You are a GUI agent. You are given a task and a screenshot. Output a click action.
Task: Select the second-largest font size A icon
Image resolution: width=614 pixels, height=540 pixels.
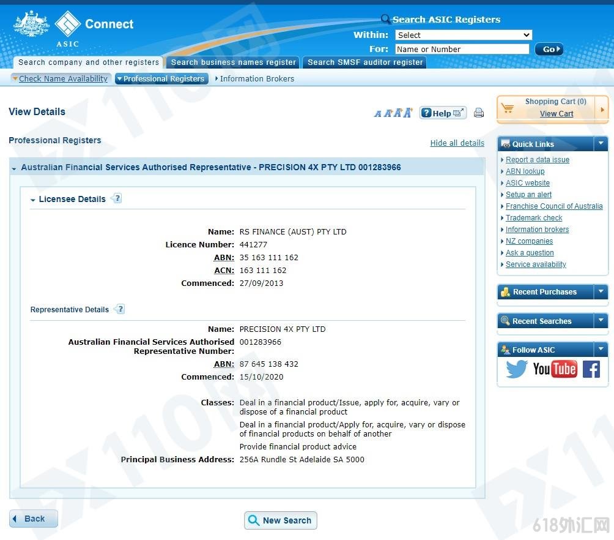pos(398,113)
